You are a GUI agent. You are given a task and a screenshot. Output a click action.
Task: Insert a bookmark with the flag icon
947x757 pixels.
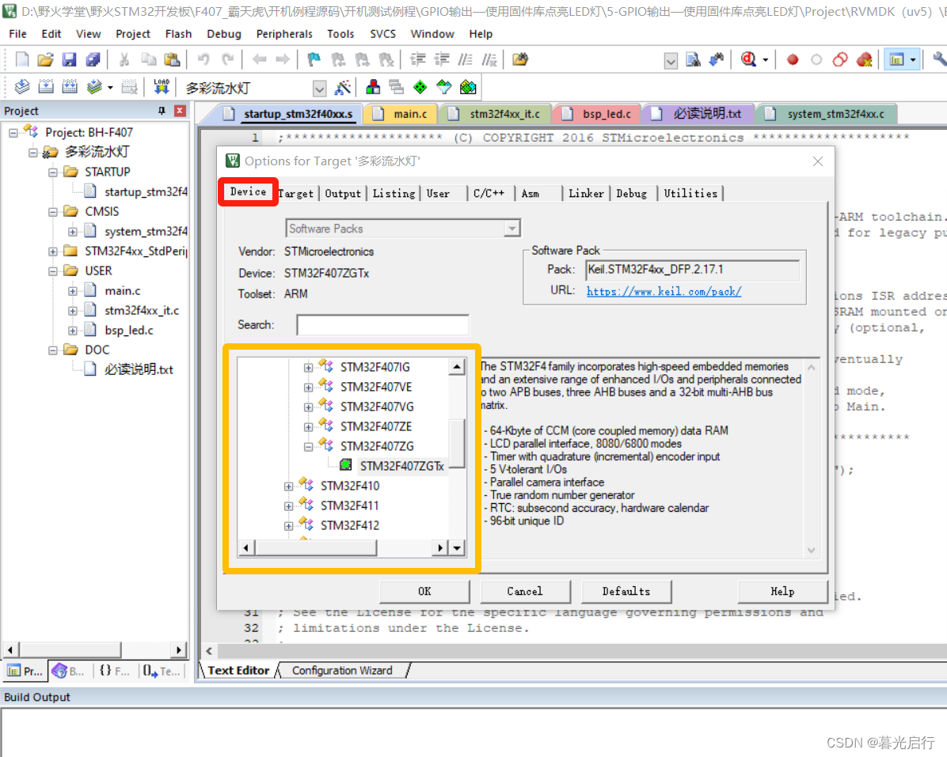click(314, 59)
